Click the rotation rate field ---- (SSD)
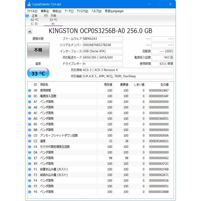The height and width of the screenshot is (201, 201). point(162,51)
